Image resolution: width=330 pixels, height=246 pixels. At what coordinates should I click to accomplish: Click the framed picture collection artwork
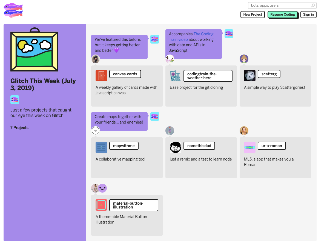(34, 50)
